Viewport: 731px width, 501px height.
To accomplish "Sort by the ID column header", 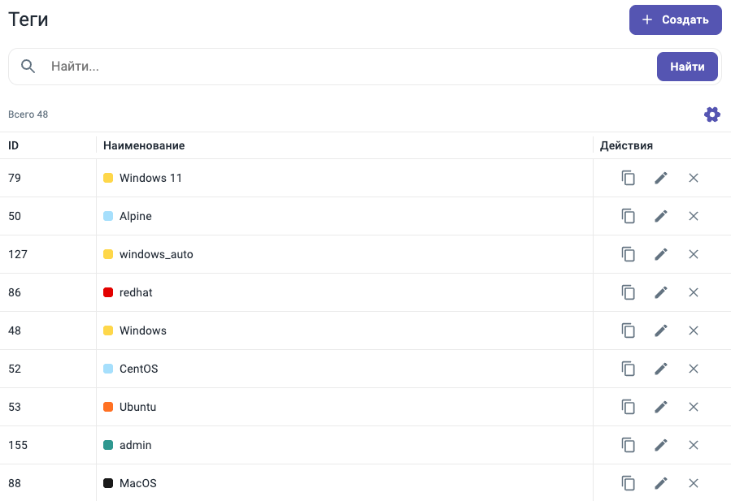I will (x=14, y=145).
